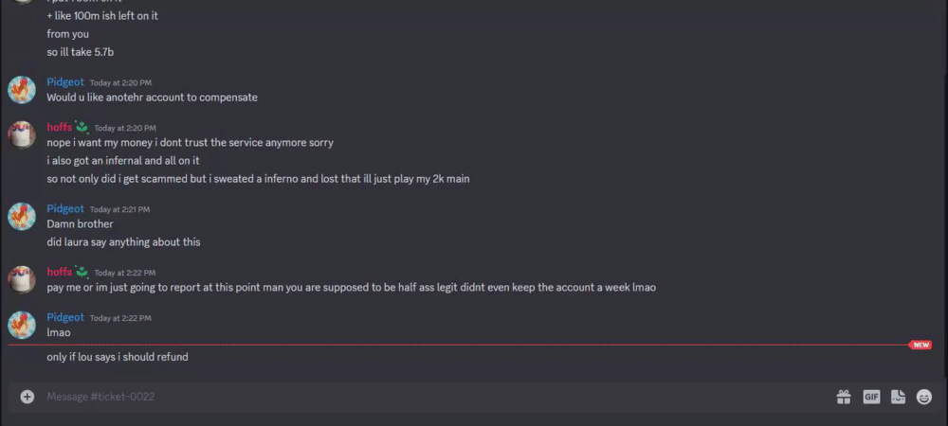Open the GIF picker
This screenshot has height=426, width=948.
coord(871,397)
